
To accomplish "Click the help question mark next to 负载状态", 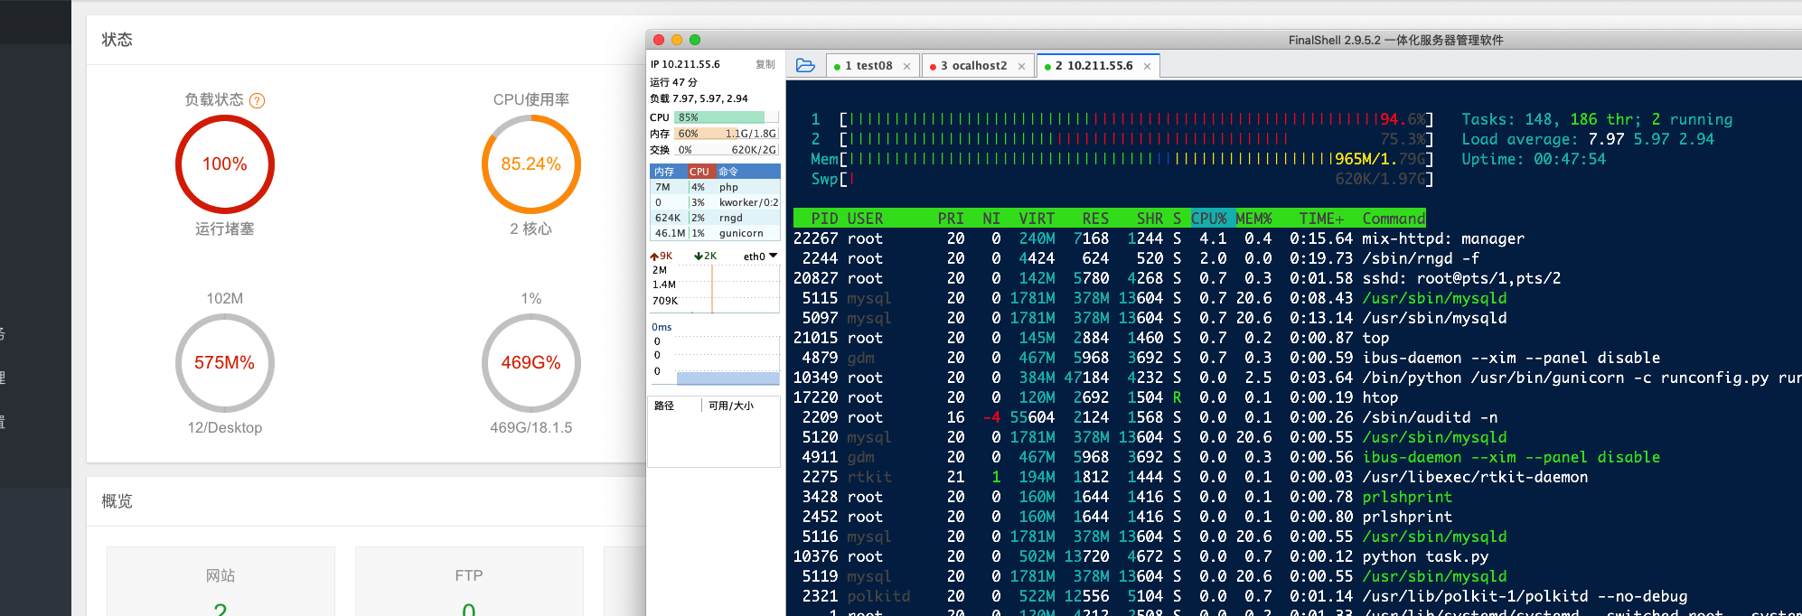I will pos(257,100).
